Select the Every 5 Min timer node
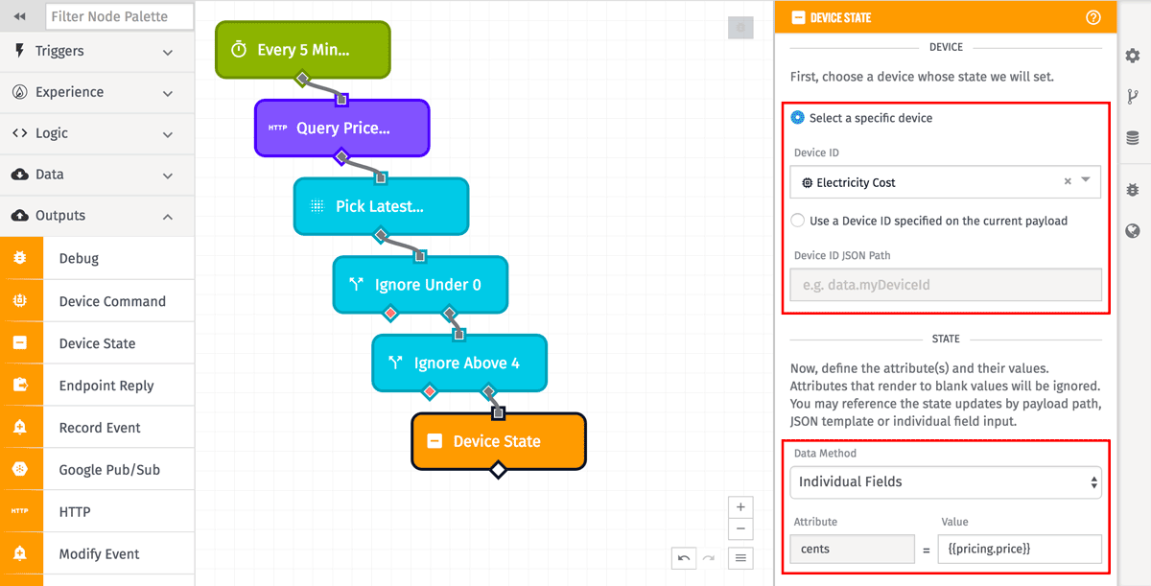The width and height of the screenshot is (1151, 586). click(x=303, y=49)
